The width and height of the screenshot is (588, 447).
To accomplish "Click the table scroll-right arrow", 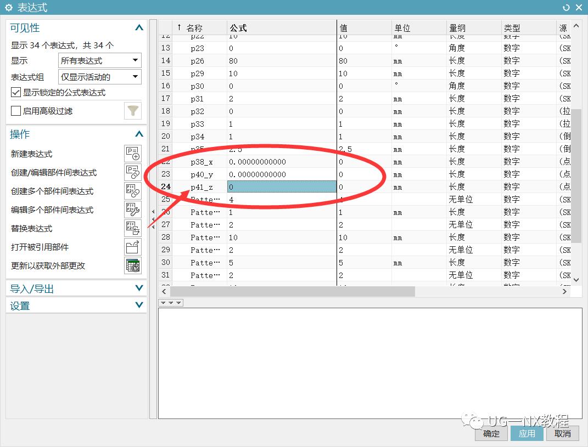I will click(x=564, y=291).
